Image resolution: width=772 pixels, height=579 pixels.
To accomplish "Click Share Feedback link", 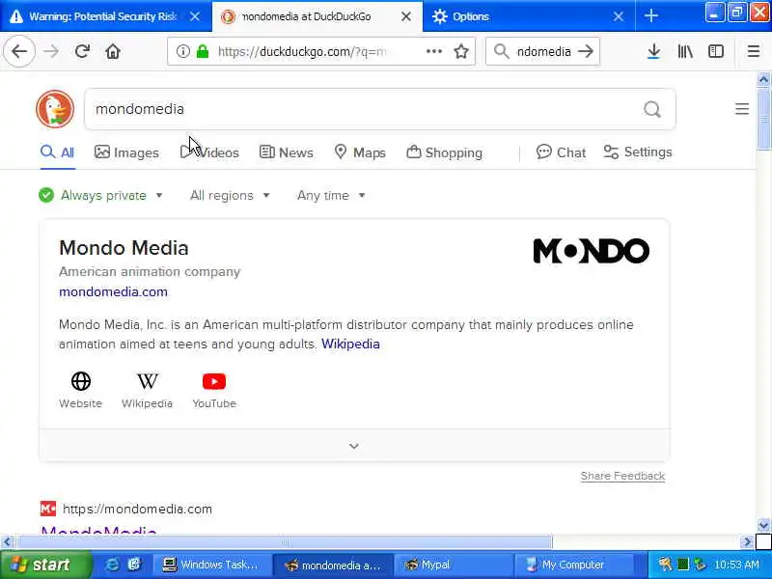I will pyautogui.click(x=622, y=476).
